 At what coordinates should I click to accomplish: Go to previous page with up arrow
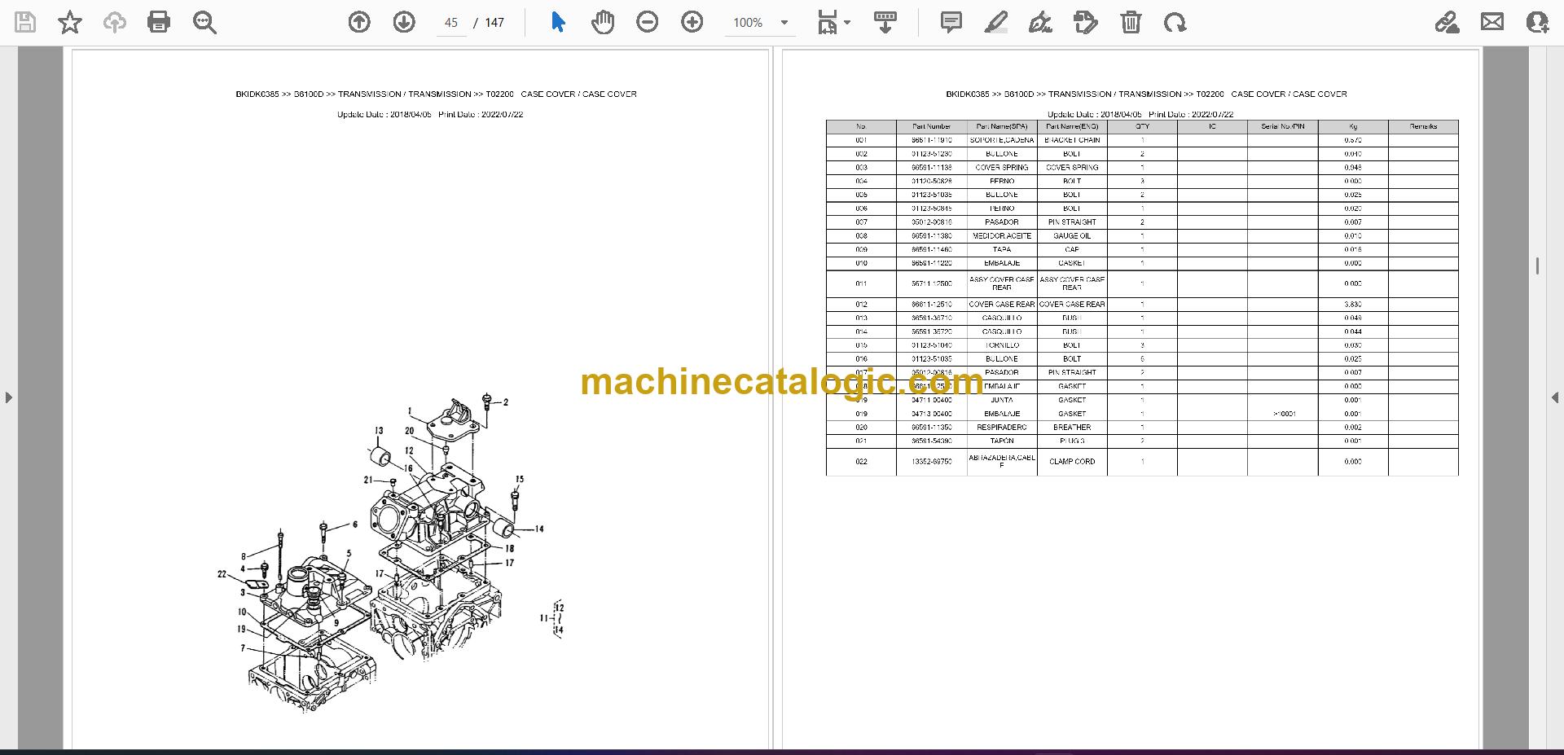(359, 22)
